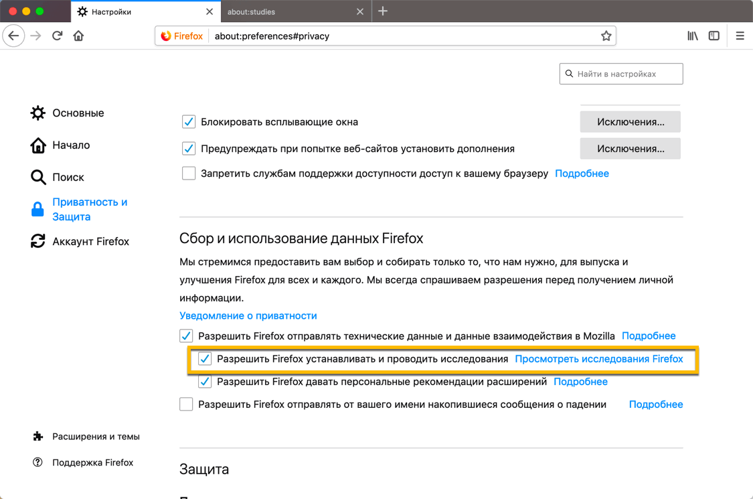Click the Аккаунт Firefox sync icon

click(37, 241)
